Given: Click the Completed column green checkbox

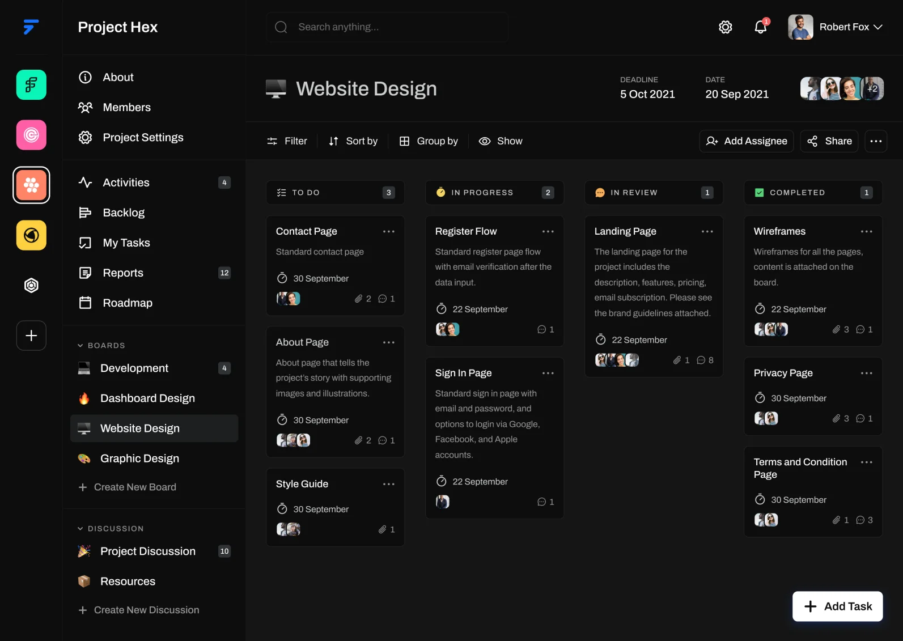Looking at the screenshot, I should coord(759,193).
